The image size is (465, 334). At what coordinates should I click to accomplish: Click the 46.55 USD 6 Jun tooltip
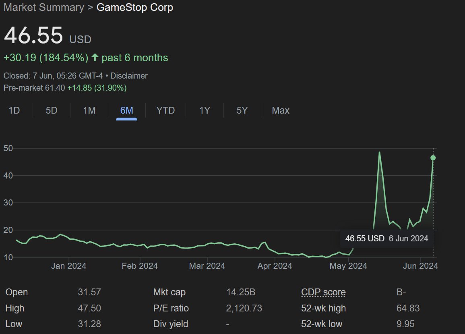(x=387, y=239)
